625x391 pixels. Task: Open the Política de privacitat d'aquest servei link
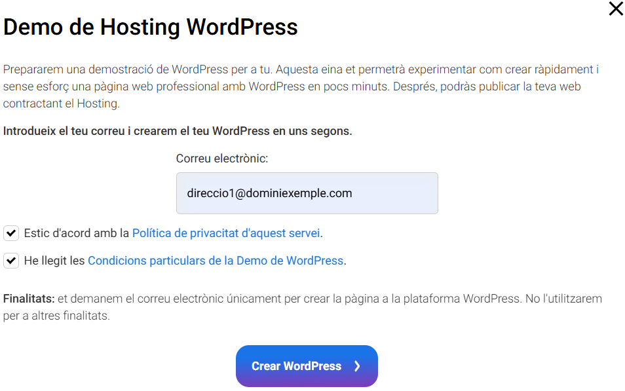click(x=226, y=233)
